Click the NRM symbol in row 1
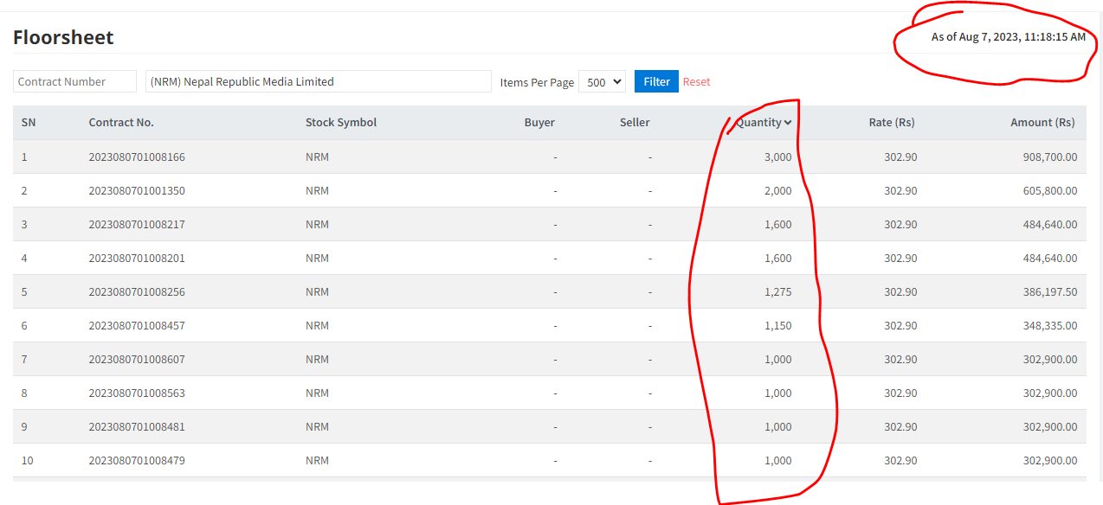 (317, 157)
